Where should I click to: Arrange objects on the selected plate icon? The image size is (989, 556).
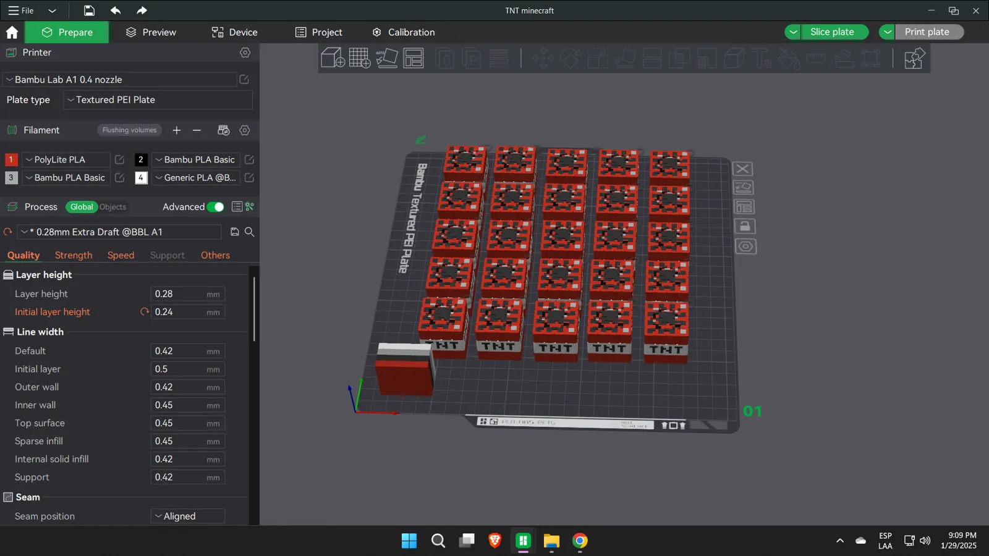pos(744,207)
